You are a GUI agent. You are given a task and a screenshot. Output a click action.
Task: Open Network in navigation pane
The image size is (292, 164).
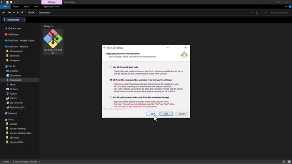pos(12,113)
